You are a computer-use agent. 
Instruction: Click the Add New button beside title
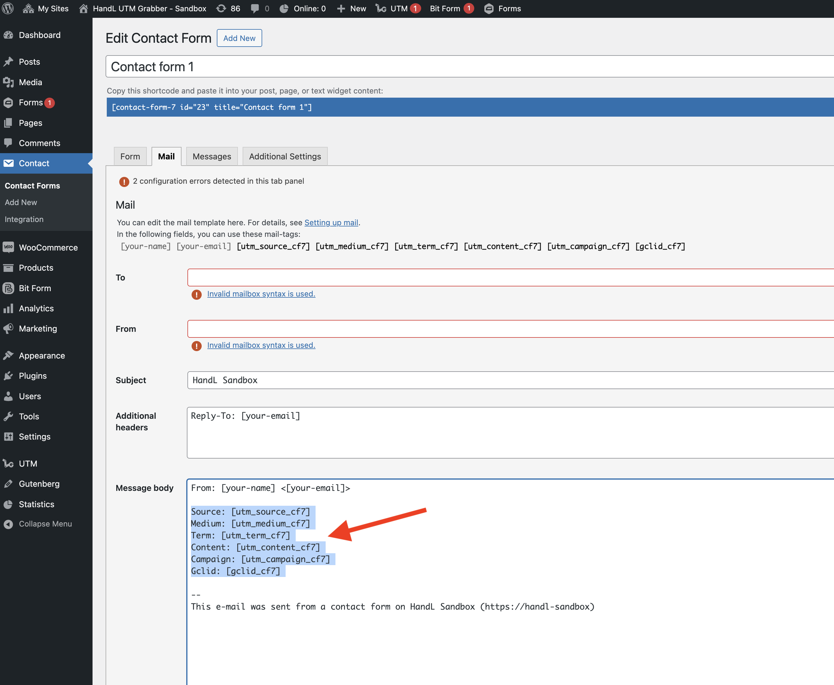pyautogui.click(x=239, y=38)
